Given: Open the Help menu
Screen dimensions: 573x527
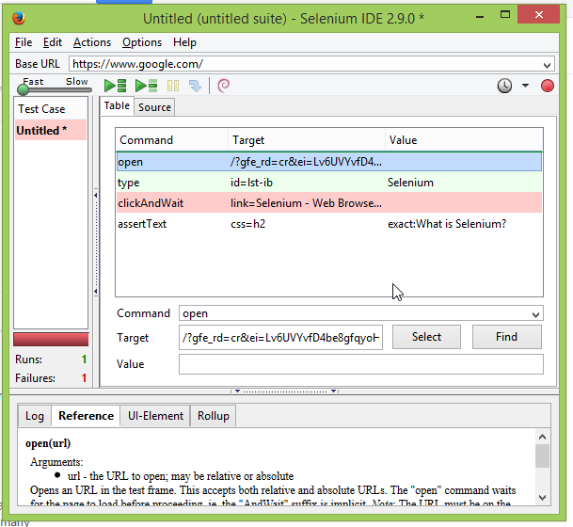Looking at the screenshot, I should coord(184,42).
